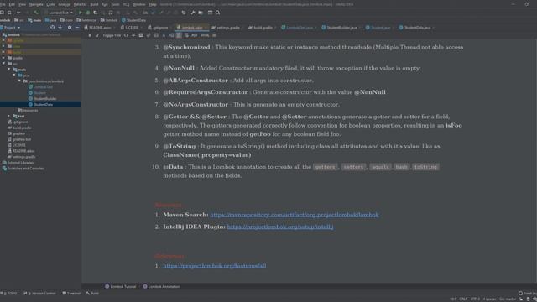Click the Bold icon in AsciiDoc toolbar
Screen dimensions: 537x302
90,35
